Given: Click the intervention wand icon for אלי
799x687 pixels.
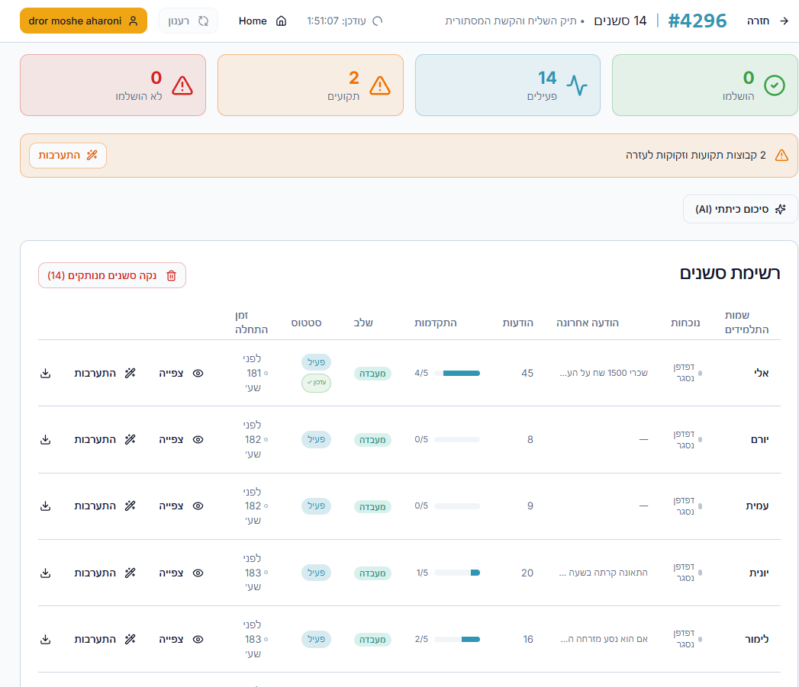Looking at the screenshot, I should [x=130, y=374].
